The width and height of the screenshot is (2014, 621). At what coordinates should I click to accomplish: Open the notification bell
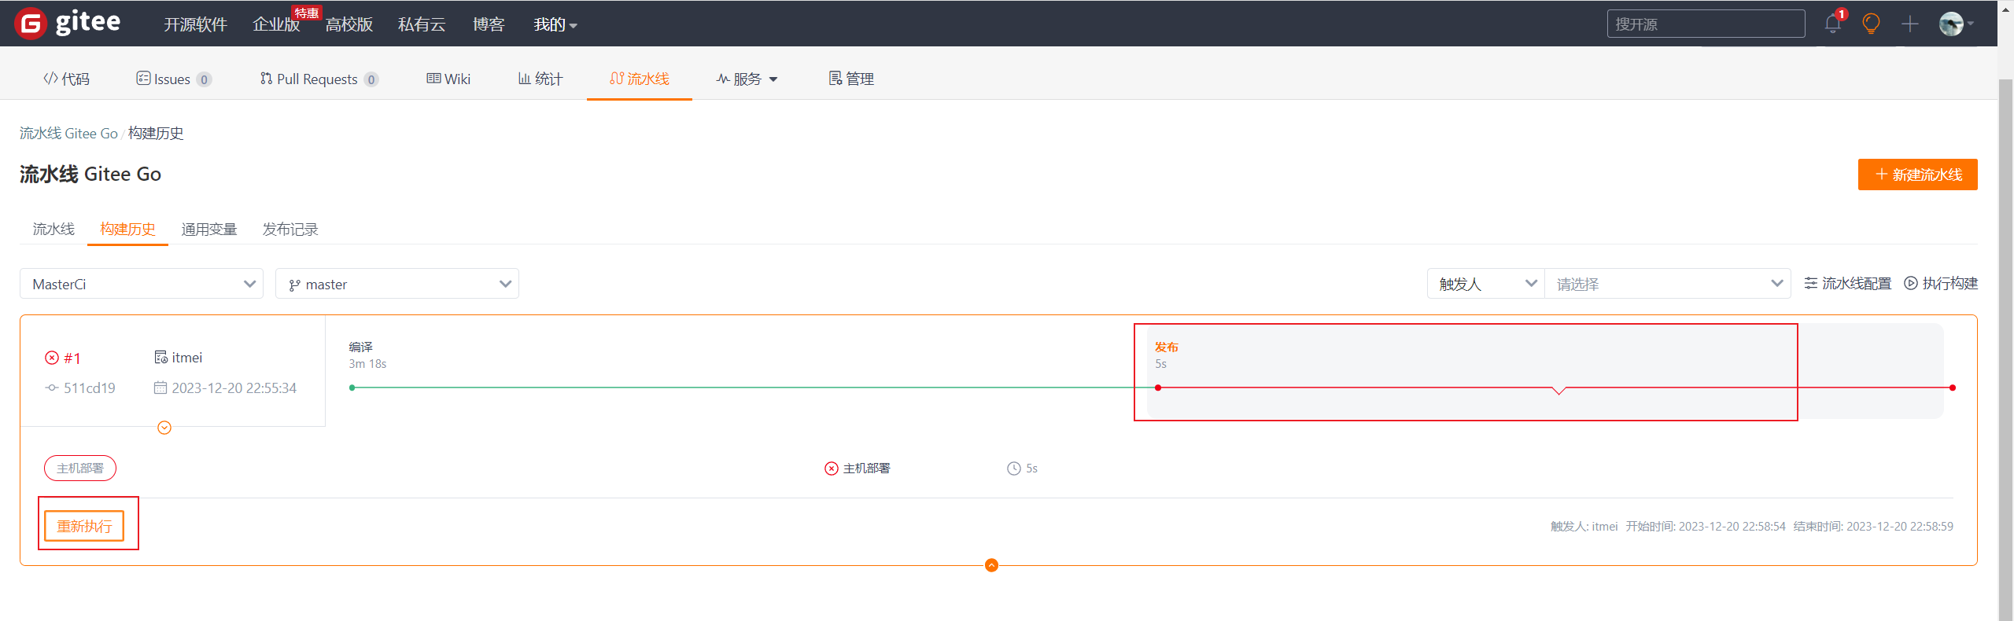[x=1832, y=24]
